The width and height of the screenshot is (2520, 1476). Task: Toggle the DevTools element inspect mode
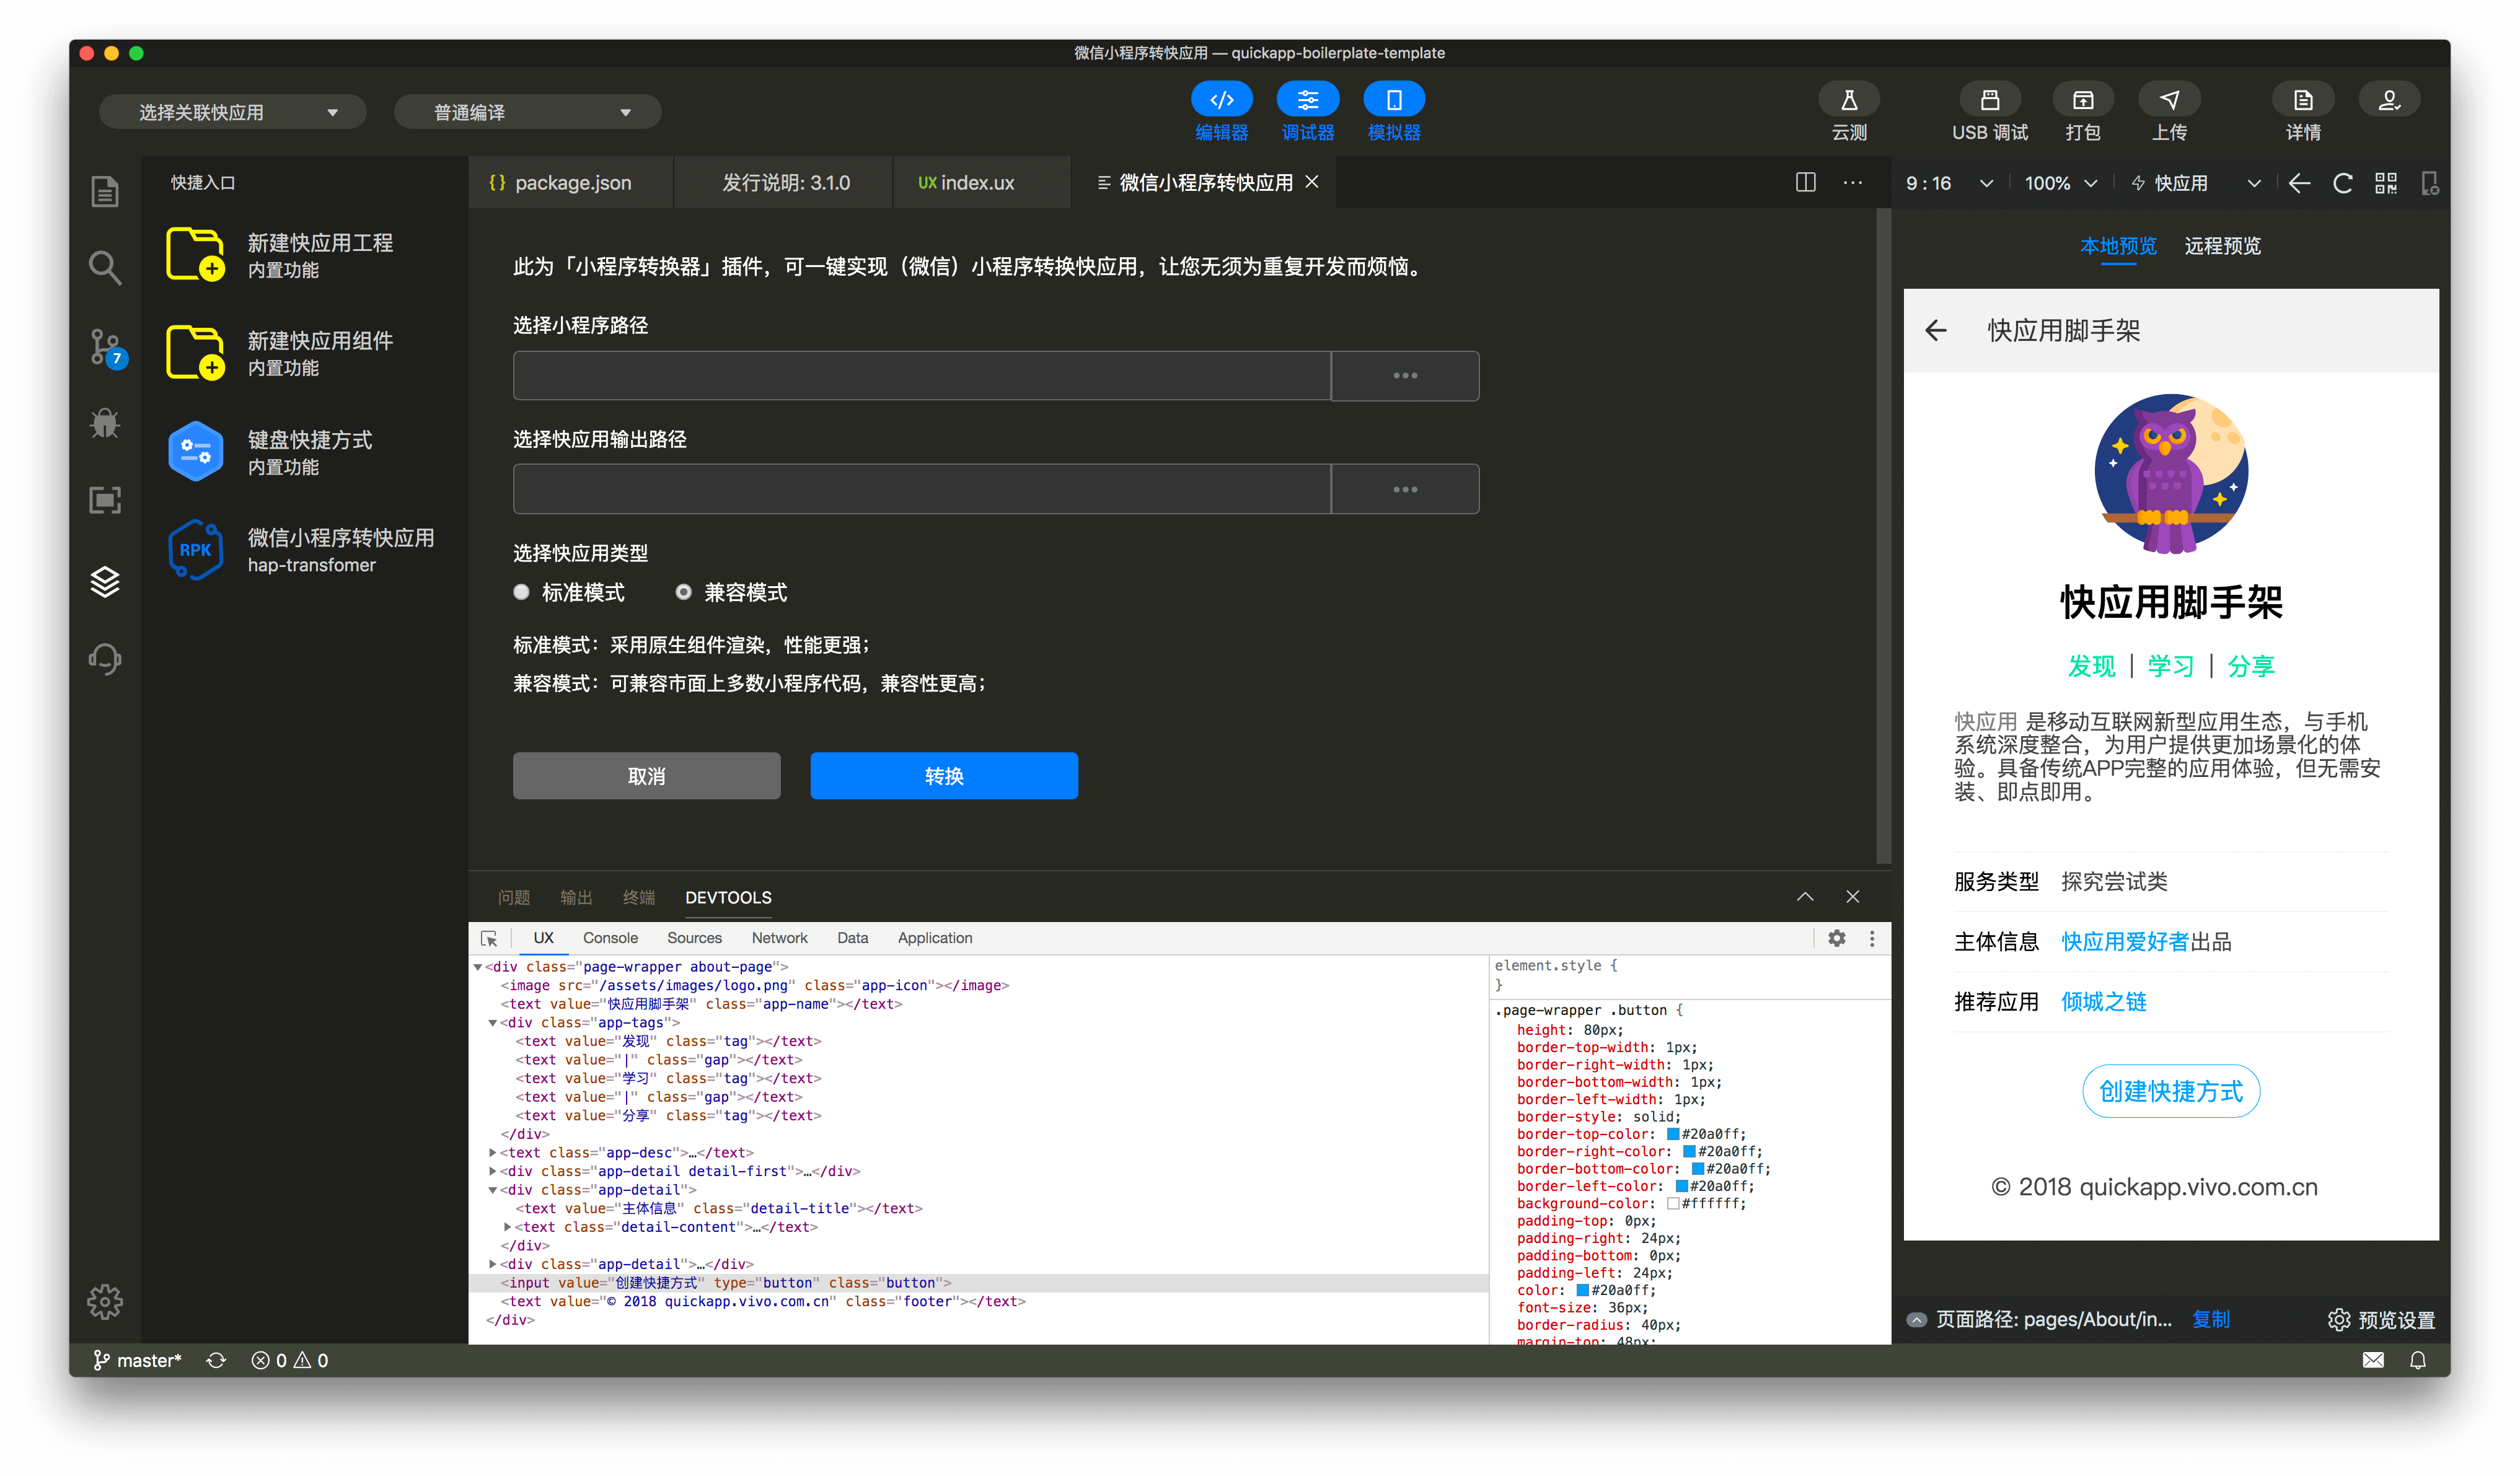pos(489,938)
